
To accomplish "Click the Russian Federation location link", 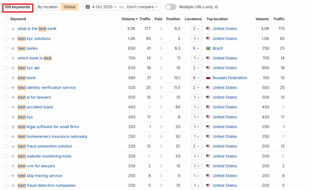I will 230,78.
